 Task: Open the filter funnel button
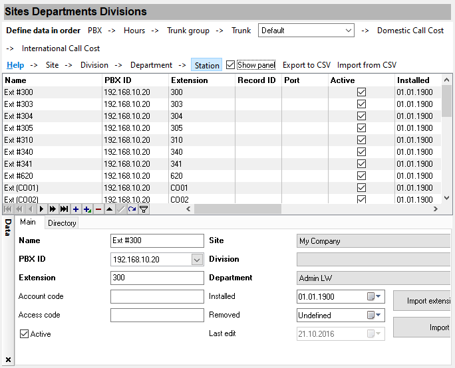(x=144, y=209)
